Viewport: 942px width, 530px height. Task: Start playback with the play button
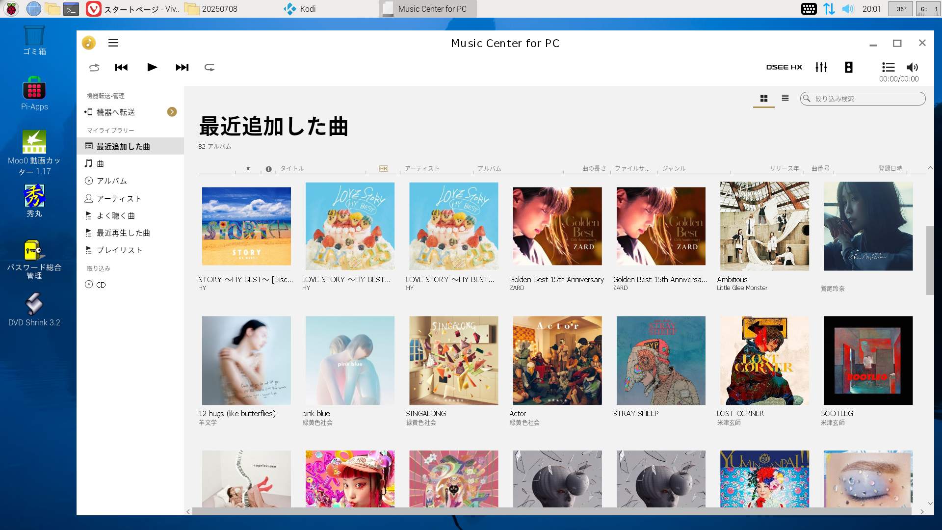pyautogui.click(x=152, y=67)
